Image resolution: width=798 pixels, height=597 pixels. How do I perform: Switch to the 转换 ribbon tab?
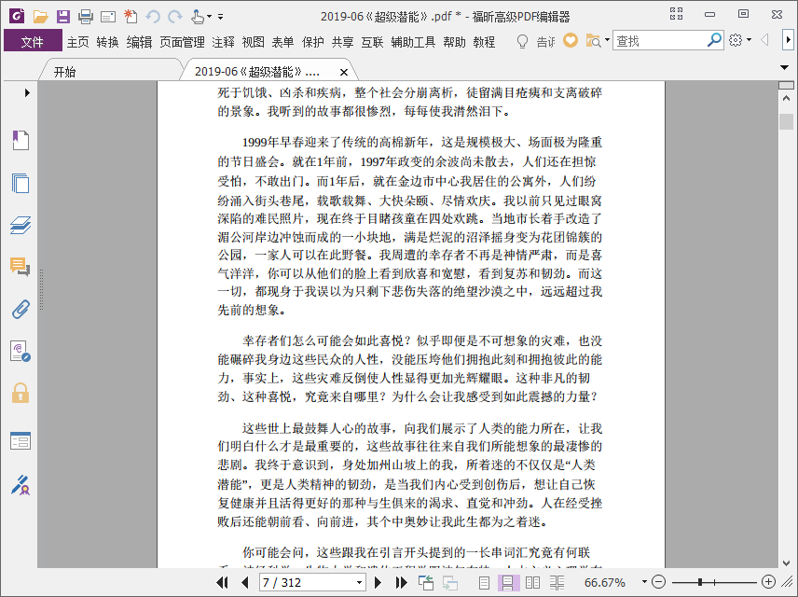[x=107, y=42]
